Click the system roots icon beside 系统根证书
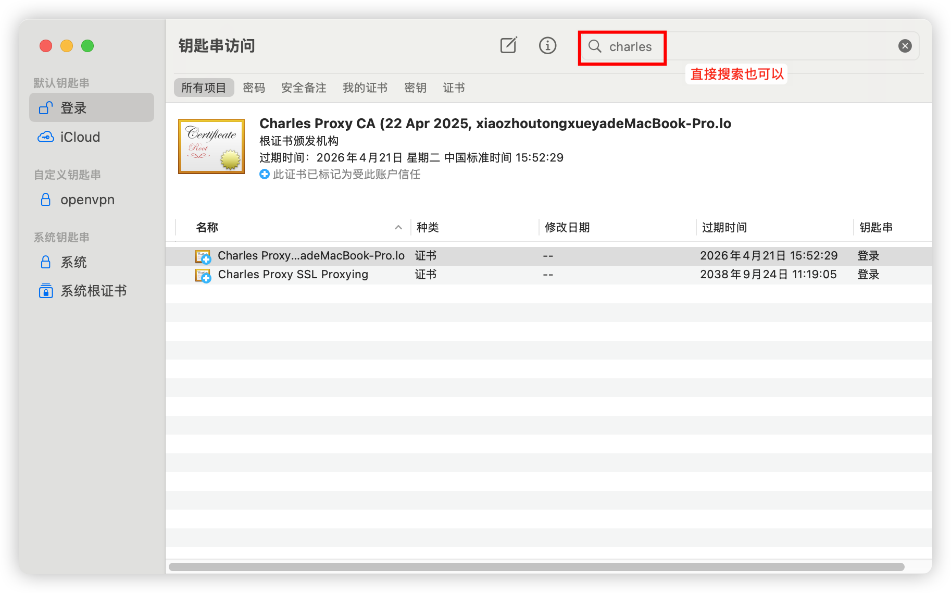 tap(46, 291)
